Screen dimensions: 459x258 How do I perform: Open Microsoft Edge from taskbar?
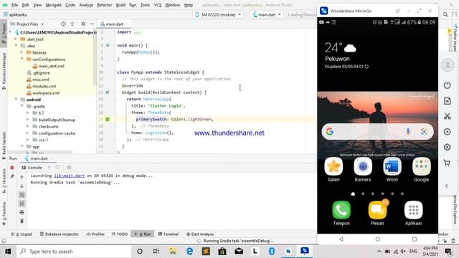click(x=189, y=252)
